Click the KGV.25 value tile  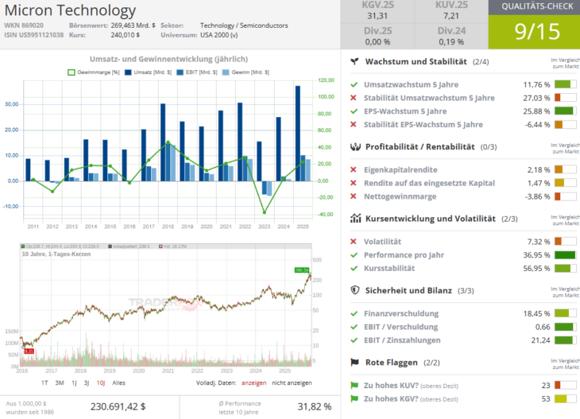[x=377, y=12]
